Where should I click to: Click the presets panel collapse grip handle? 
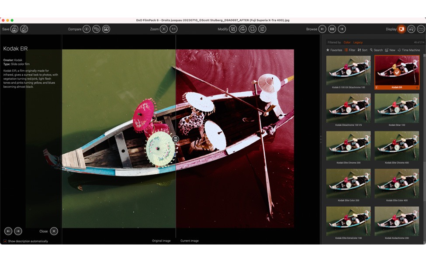(321, 139)
